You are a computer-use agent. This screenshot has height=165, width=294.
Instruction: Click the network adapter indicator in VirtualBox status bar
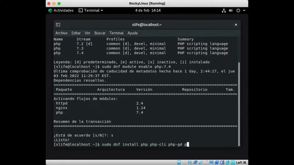pos(195,163)
